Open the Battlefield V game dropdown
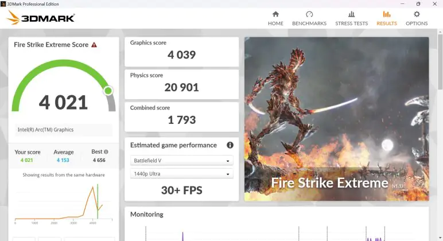The image size is (443, 241). click(x=182, y=161)
